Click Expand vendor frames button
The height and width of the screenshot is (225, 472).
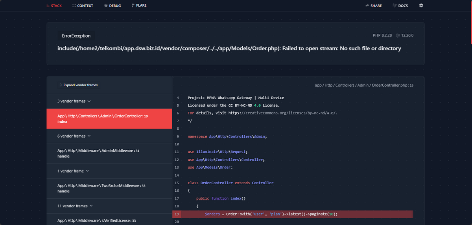click(78, 85)
